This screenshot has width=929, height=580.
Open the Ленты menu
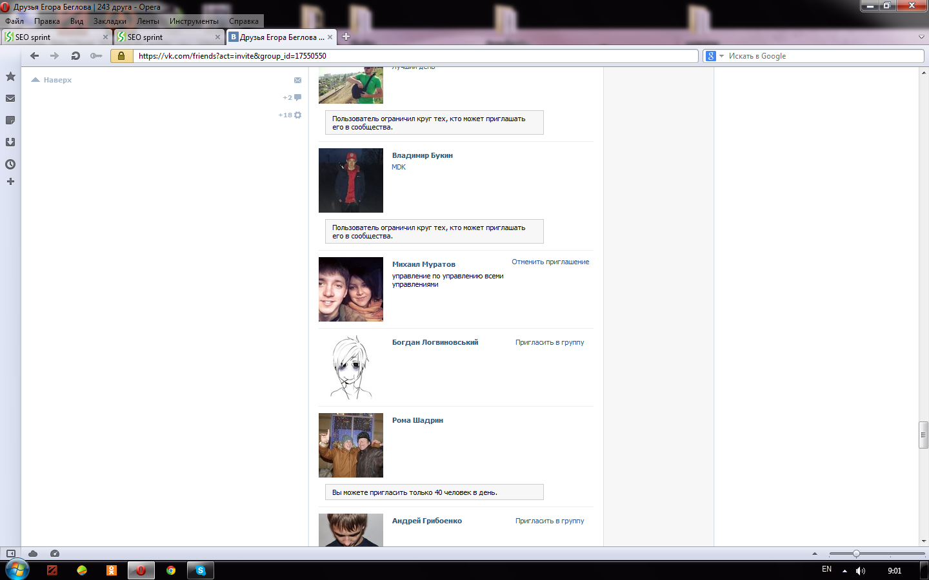pos(148,21)
